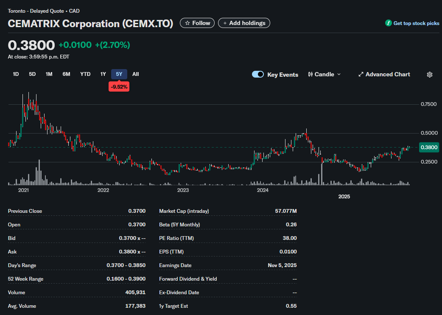Click the Volume value 405,931
The height and width of the screenshot is (315, 442).
[x=135, y=293]
